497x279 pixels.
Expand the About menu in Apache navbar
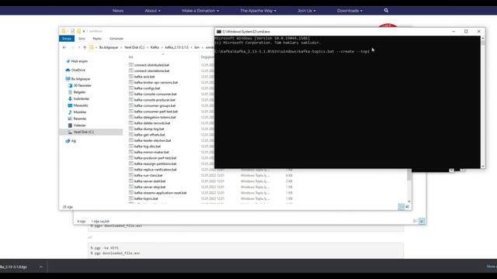click(152, 11)
